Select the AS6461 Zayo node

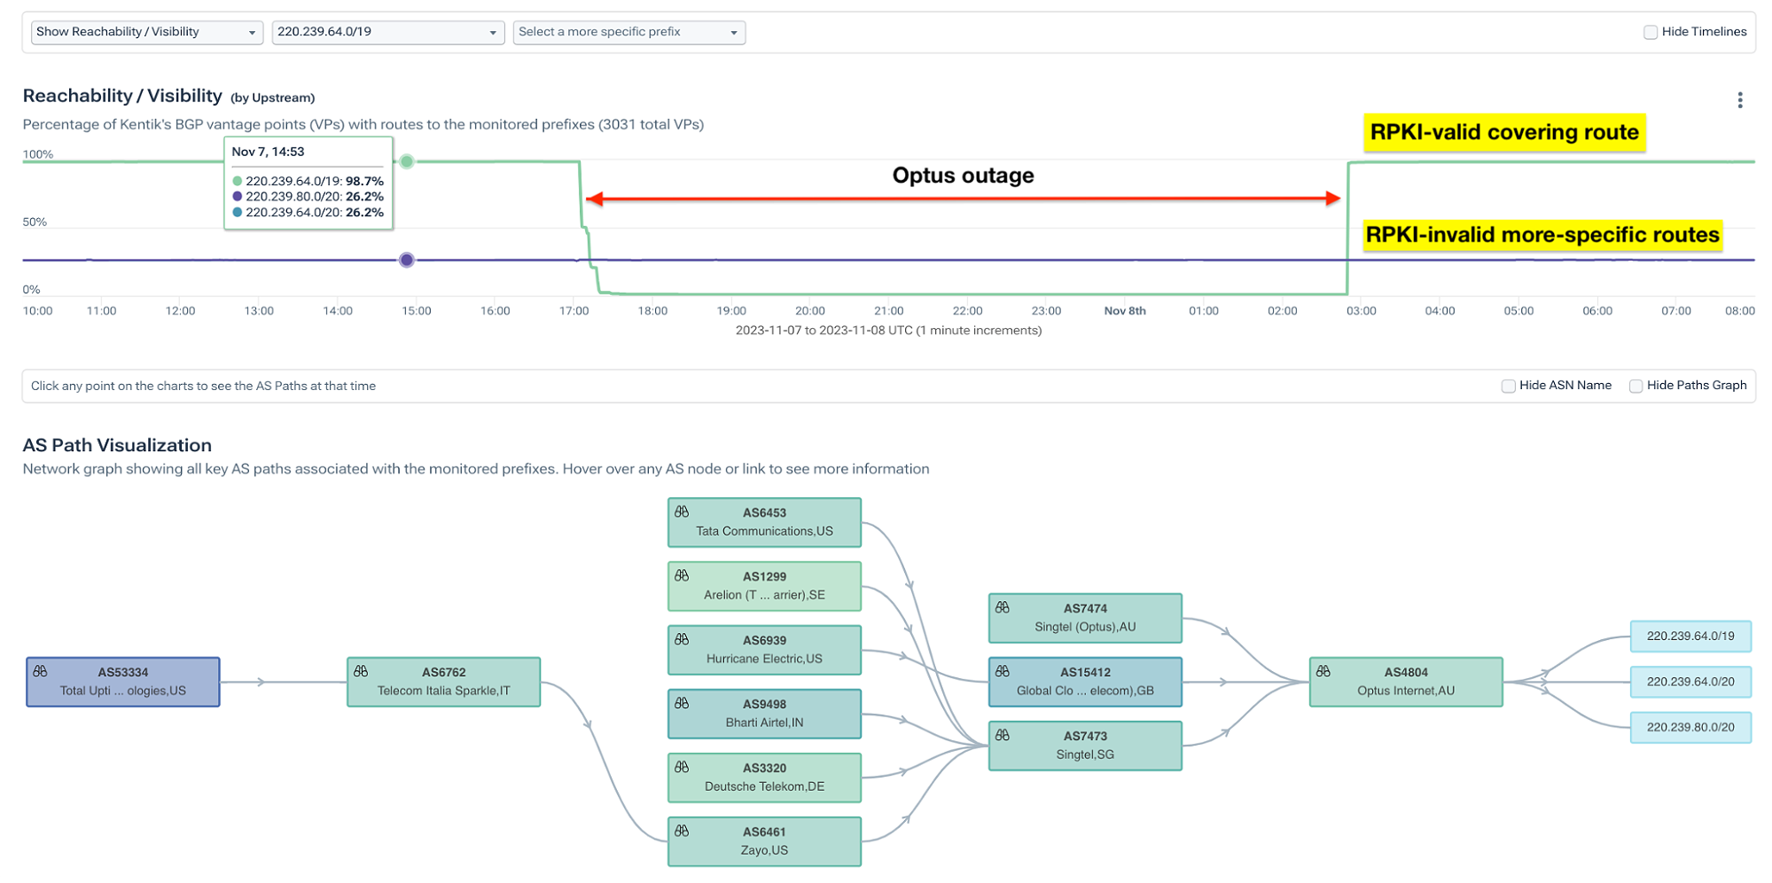click(764, 841)
